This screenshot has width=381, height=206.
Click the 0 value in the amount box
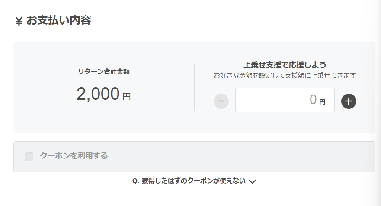[313, 100]
